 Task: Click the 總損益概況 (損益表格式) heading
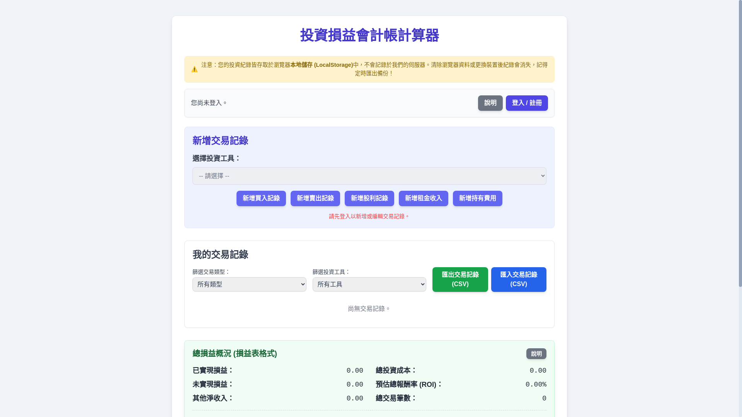[x=235, y=354]
